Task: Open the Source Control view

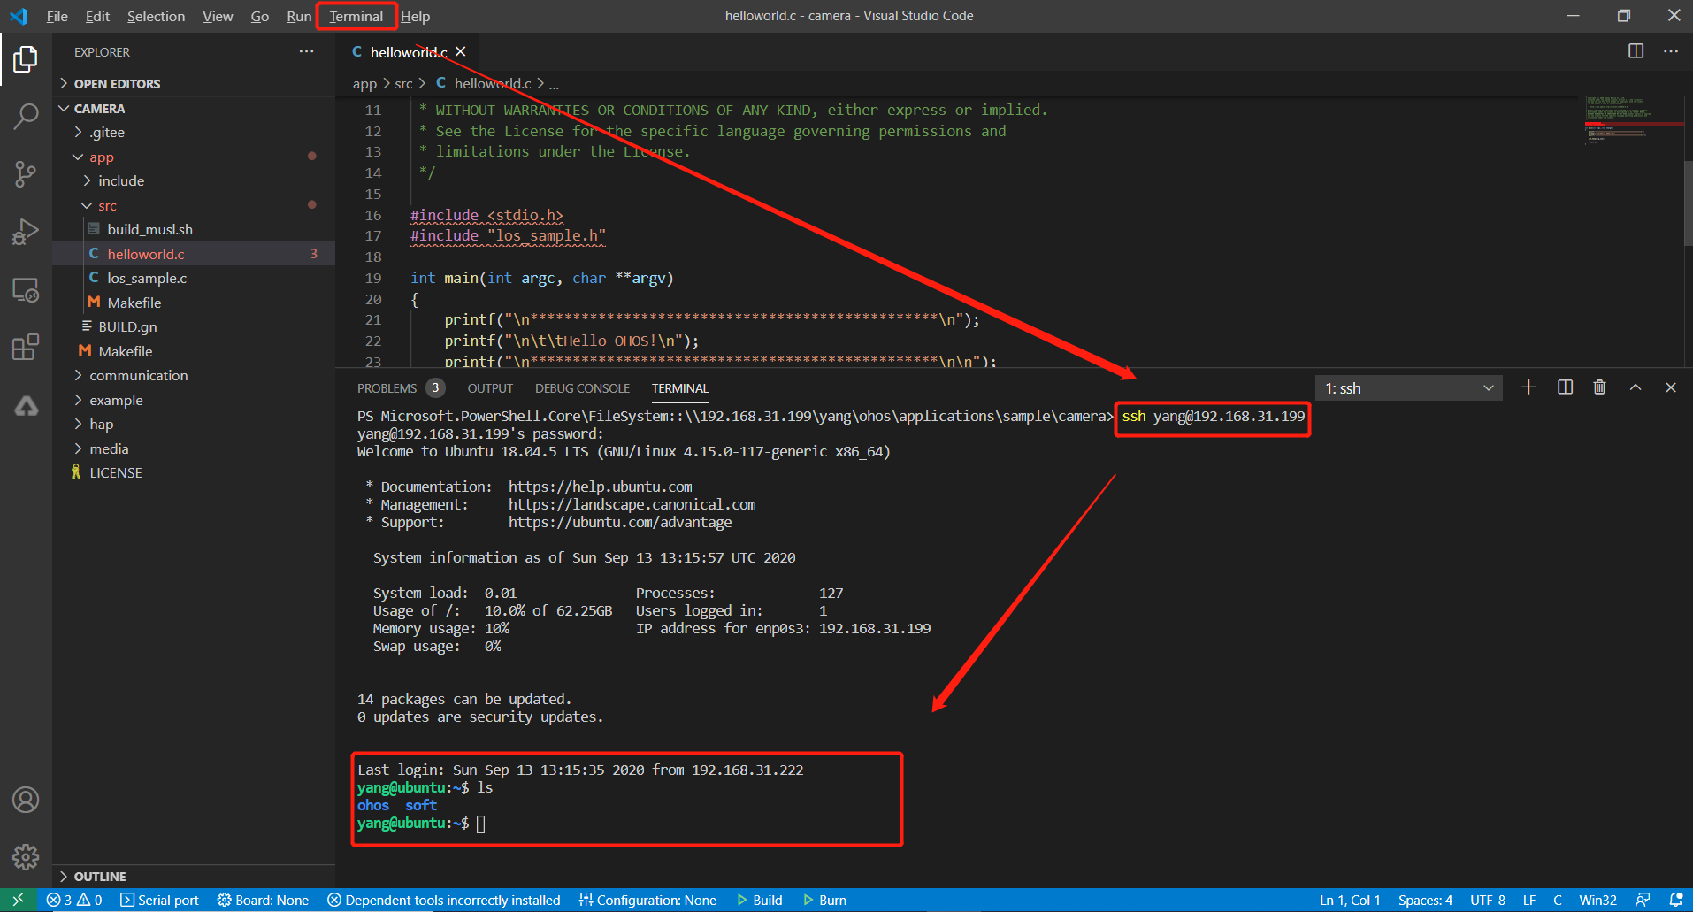Action: 26,173
